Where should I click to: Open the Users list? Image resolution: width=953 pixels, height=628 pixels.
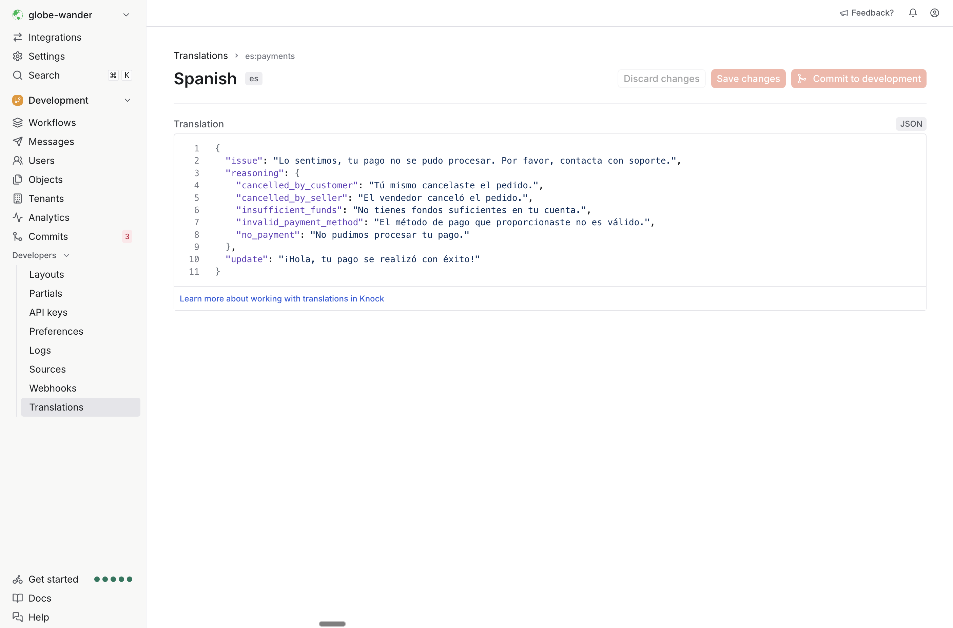[42, 160]
